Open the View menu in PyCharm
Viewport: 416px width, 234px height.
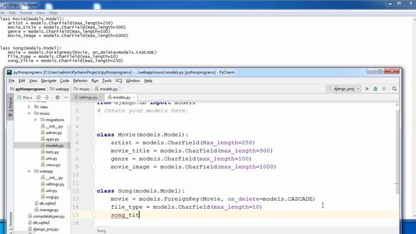[x=33, y=81]
